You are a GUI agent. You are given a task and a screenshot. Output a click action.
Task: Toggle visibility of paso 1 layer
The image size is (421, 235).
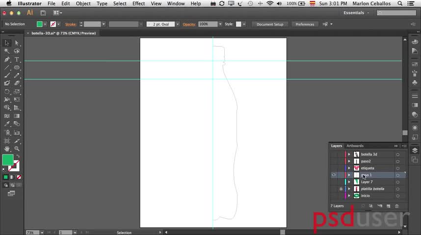334,175
